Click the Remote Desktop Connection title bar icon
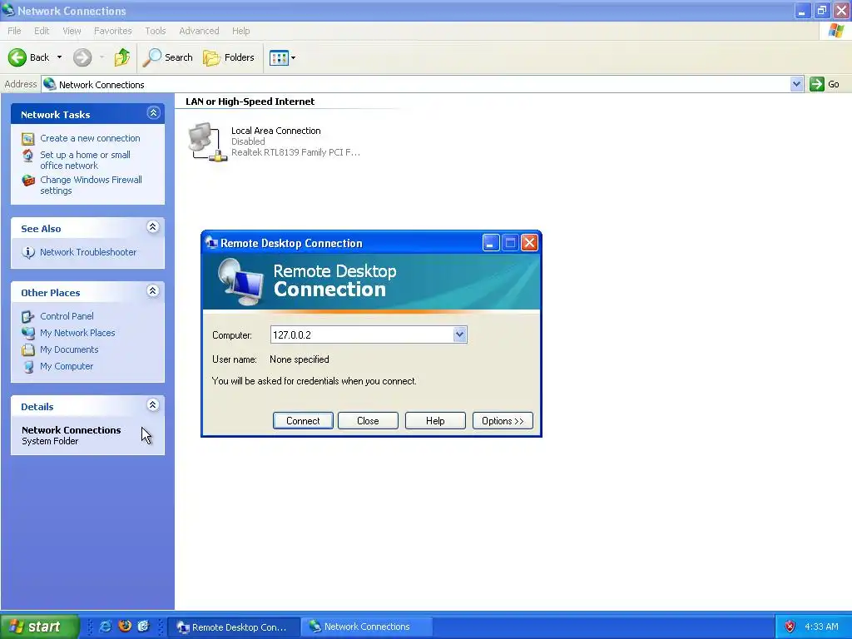 (x=211, y=243)
